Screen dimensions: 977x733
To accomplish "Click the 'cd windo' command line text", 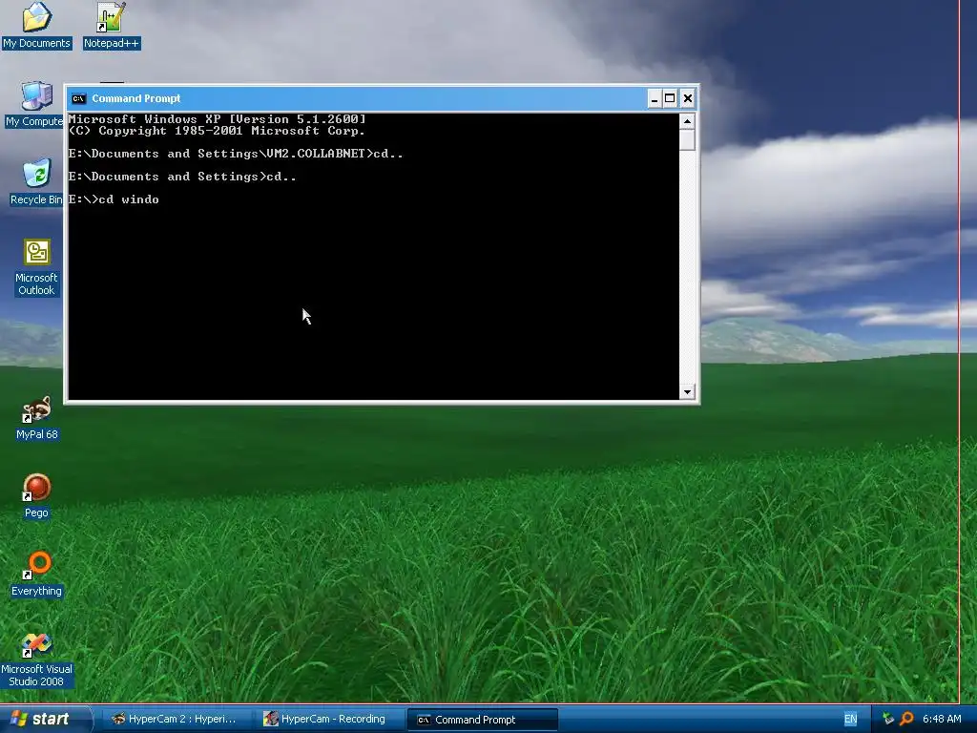I will (x=129, y=199).
